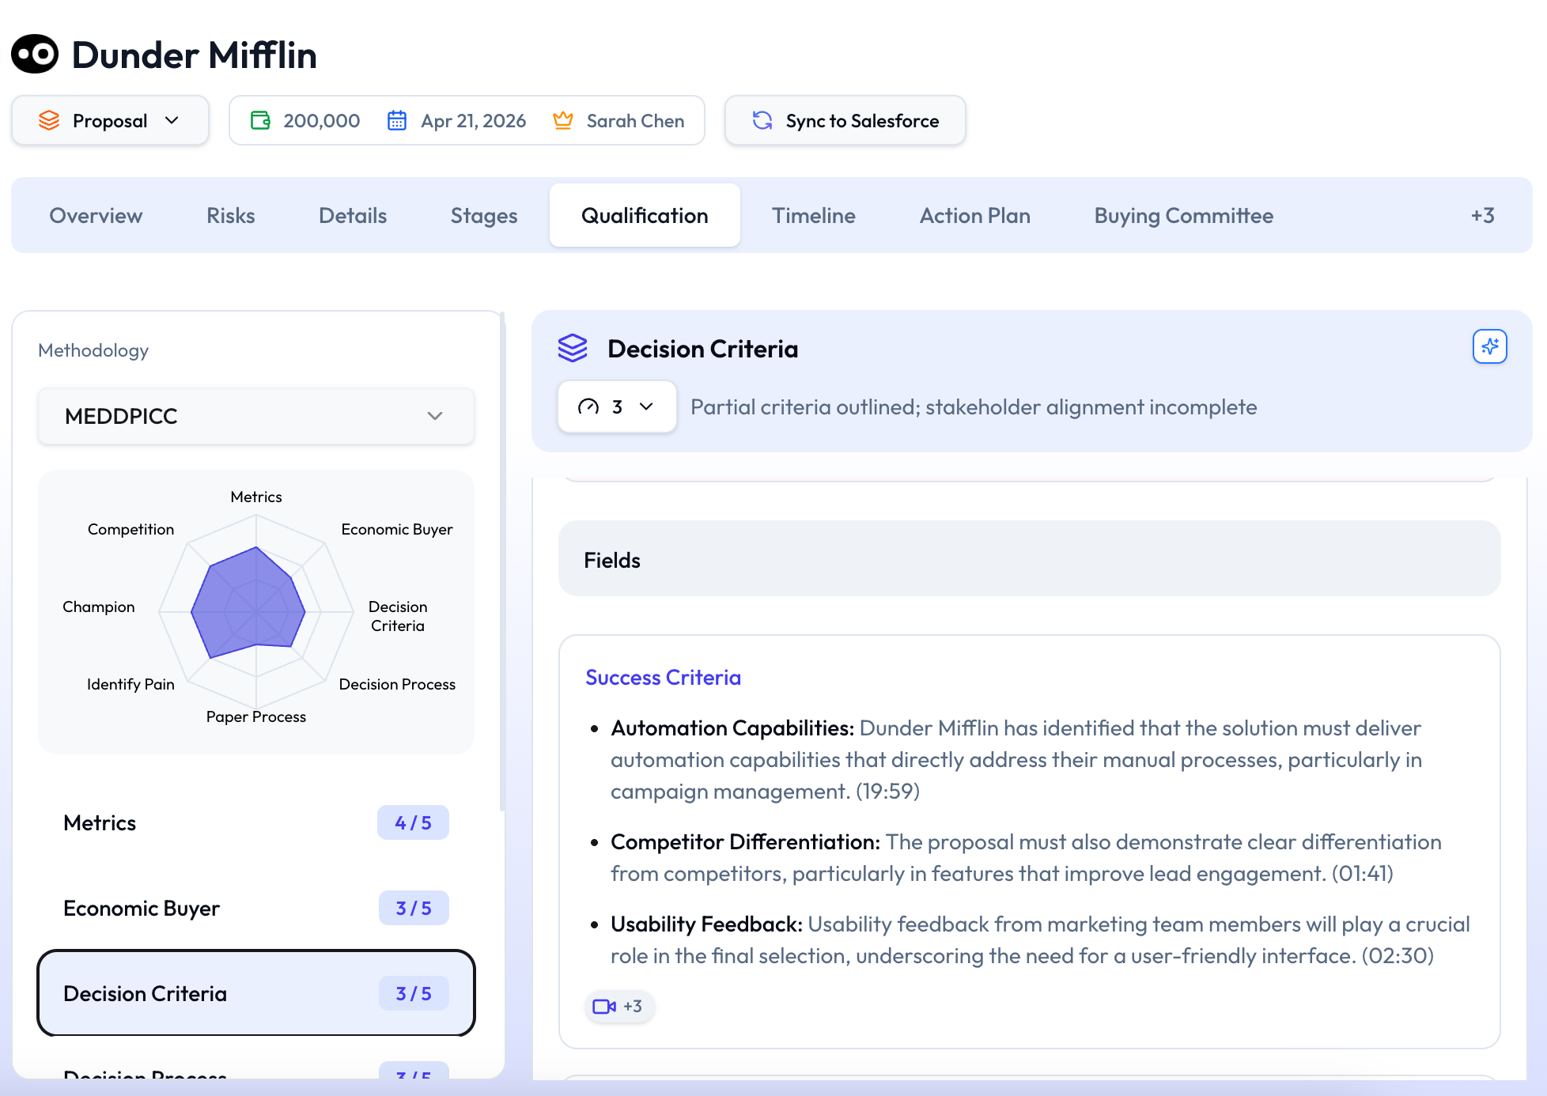Screen dimensions: 1547x1096
Task: Click the AI sparkle icon in Decision Criteria
Action: click(1489, 346)
